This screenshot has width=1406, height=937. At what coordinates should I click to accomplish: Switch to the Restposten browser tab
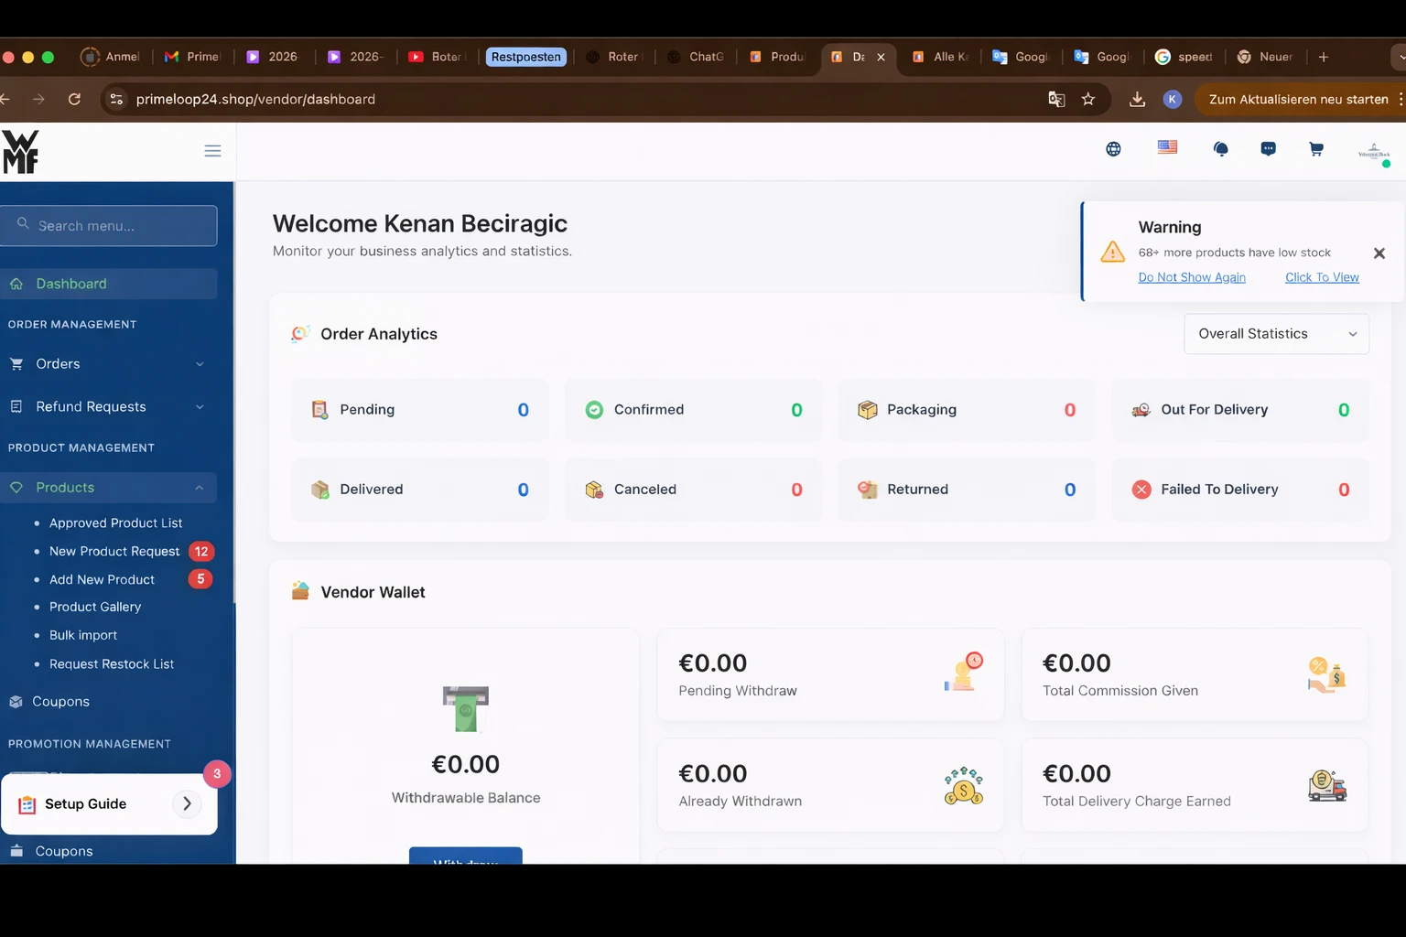tap(525, 57)
